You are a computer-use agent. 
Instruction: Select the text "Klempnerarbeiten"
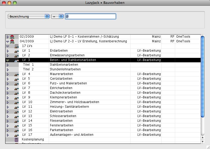pos(63,97)
